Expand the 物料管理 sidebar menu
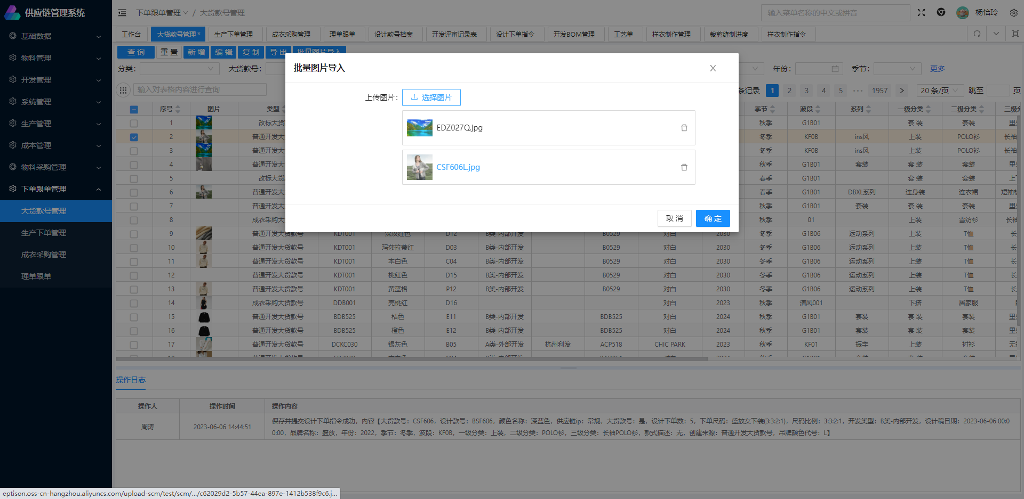Viewport: 1024px width, 499px height. pyautogui.click(x=56, y=58)
